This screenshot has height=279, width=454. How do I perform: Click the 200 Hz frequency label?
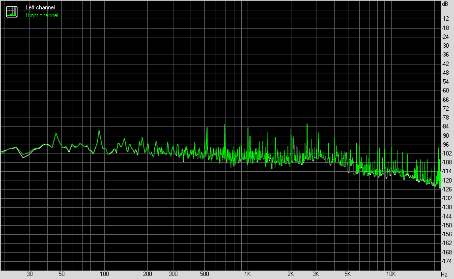147,274
